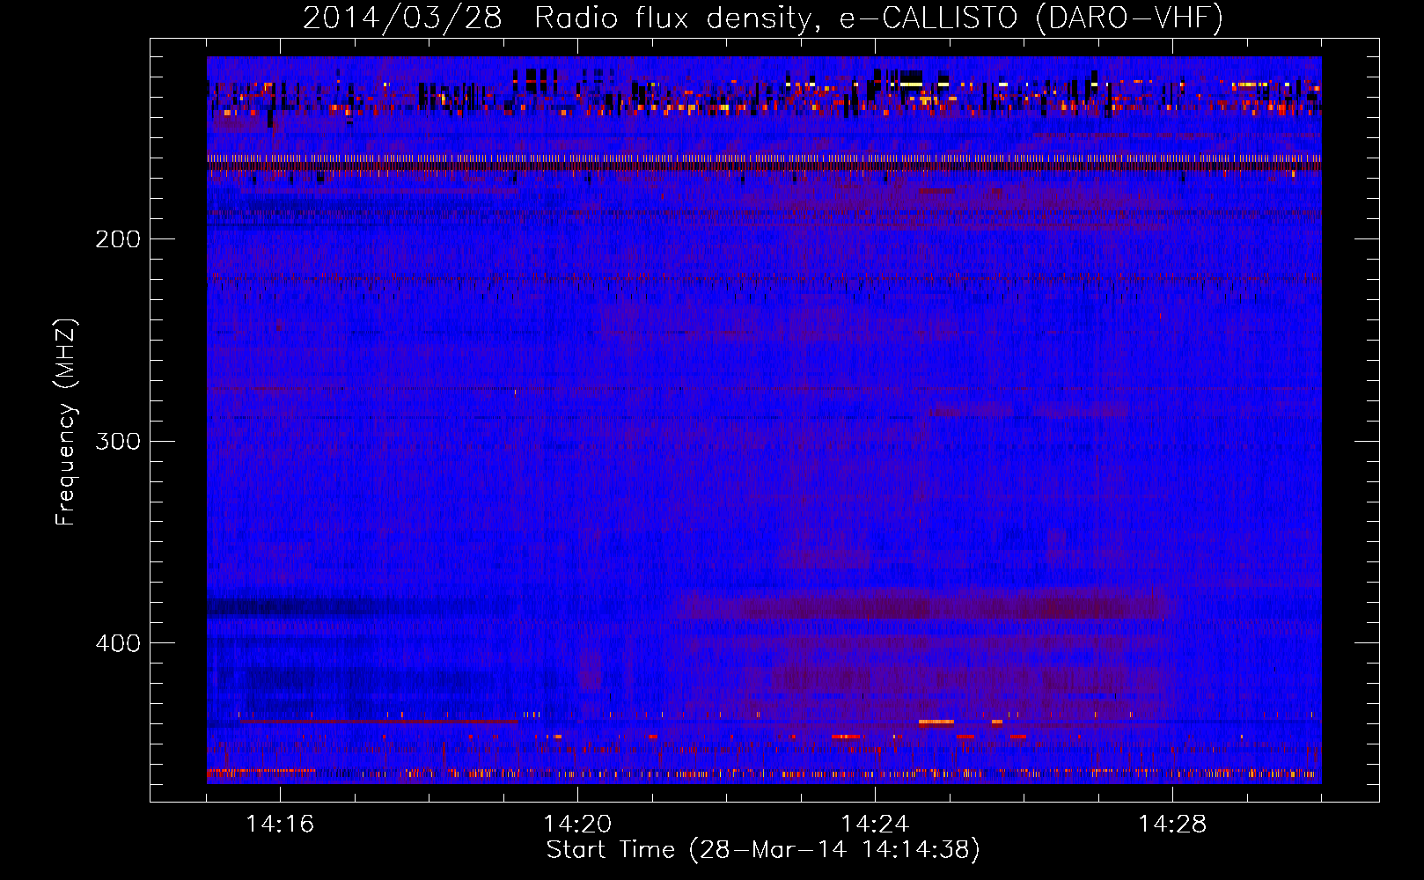Click the 300 frequency tick label
This screenshot has width=1424, height=880.
tap(118, 441)
